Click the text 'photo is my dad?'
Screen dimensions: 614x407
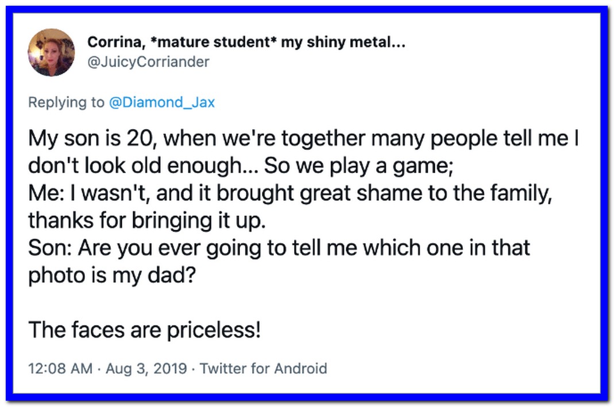click(x=111, y=275)
